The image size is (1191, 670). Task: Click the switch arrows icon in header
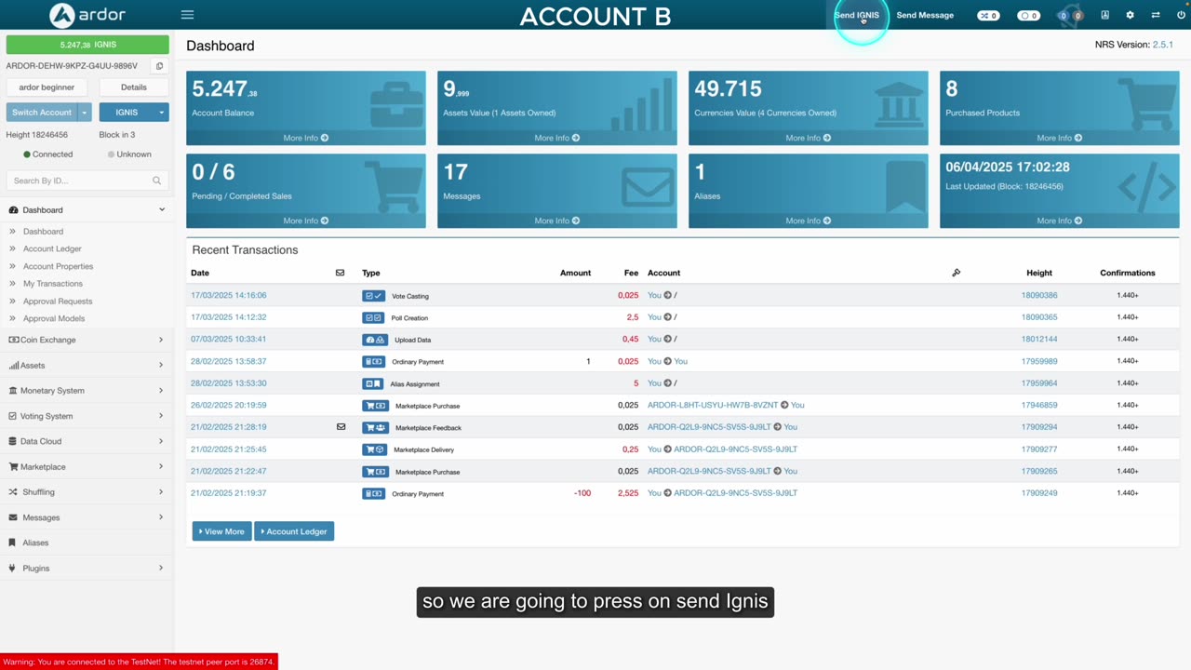click(x=1156, y=15)
